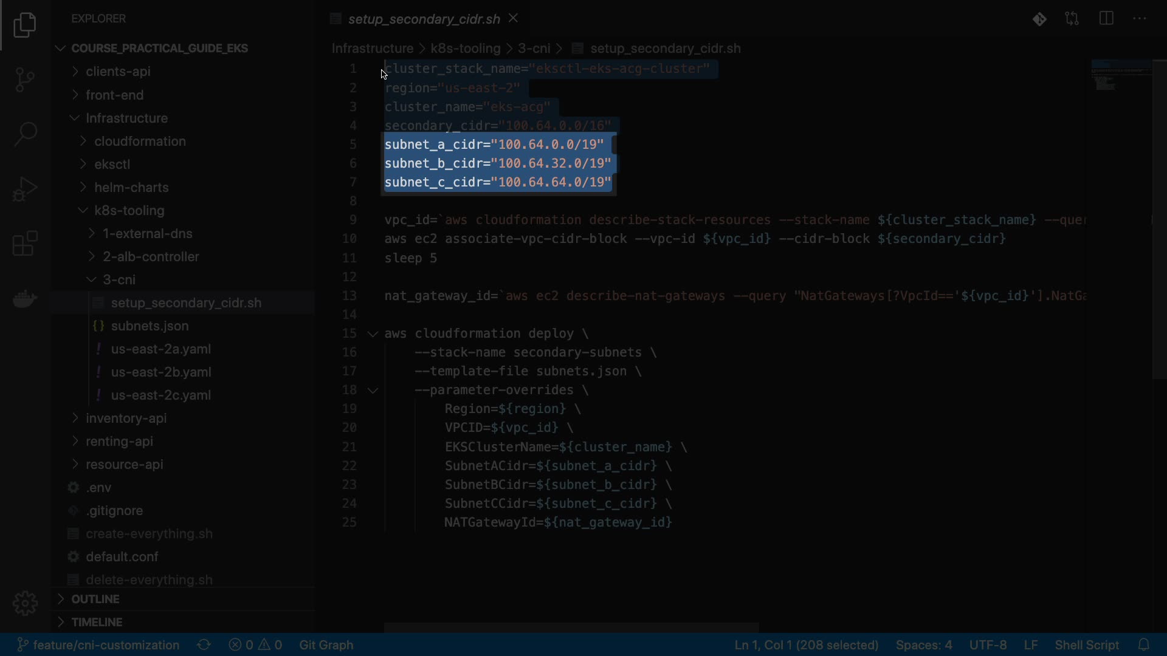This screenshot has height=656, width=1167.
Task: Expand the TIMELINE section
Action: pyautogui.click(x=97, y=622)
